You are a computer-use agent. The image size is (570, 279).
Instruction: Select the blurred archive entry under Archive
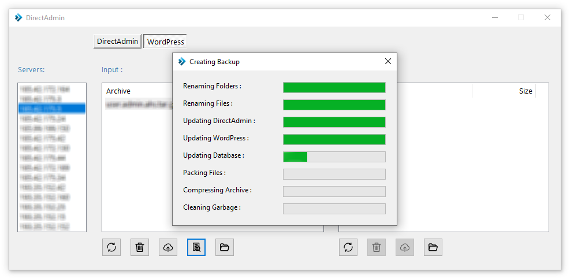pyautogui.click(x=139, y=103)
